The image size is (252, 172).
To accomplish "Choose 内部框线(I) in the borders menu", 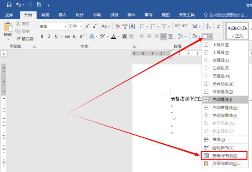I will point(225,100).
